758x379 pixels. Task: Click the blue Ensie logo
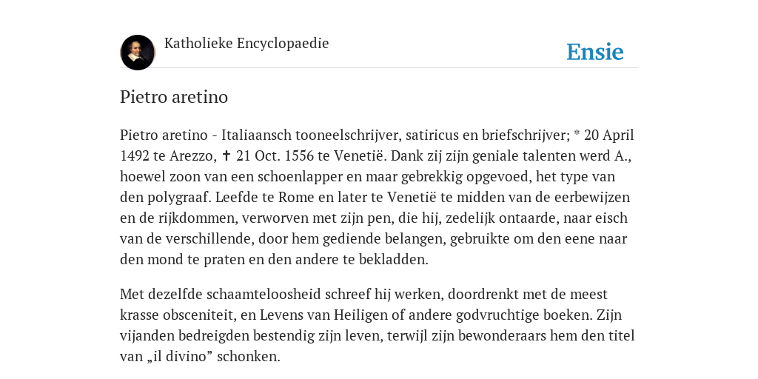(x=595, y=53)
